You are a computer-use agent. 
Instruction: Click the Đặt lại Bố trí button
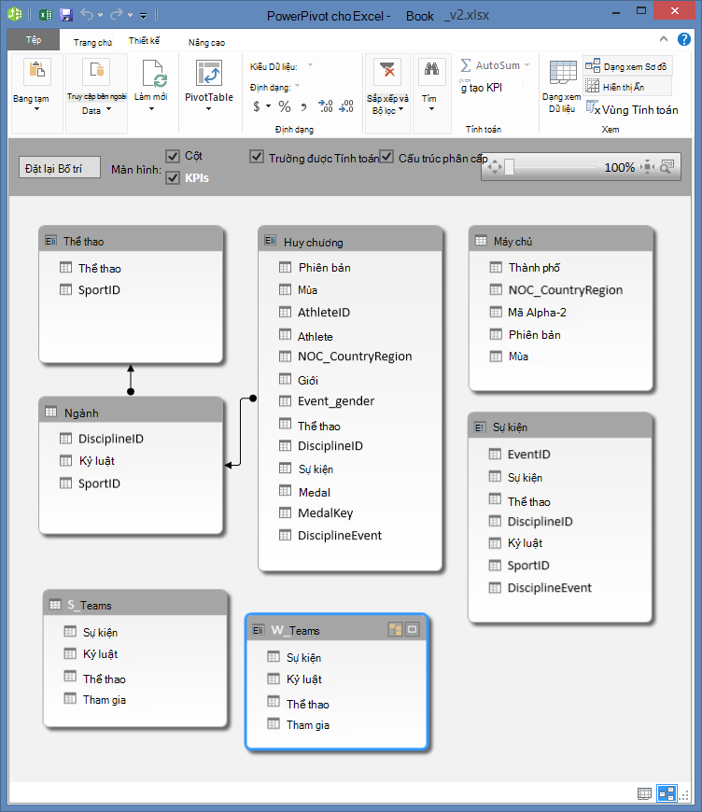pyautogui.click(x=60, y=168)
